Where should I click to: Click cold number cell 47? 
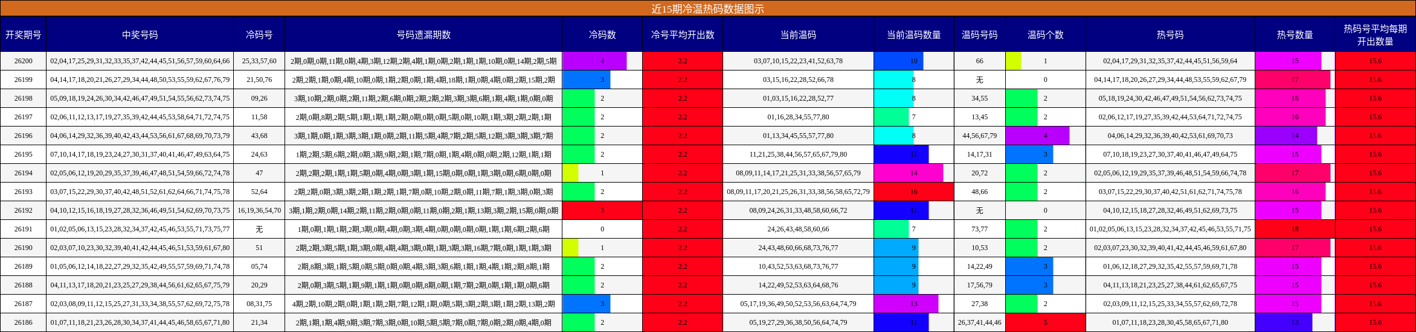click(x=259, y=173)
